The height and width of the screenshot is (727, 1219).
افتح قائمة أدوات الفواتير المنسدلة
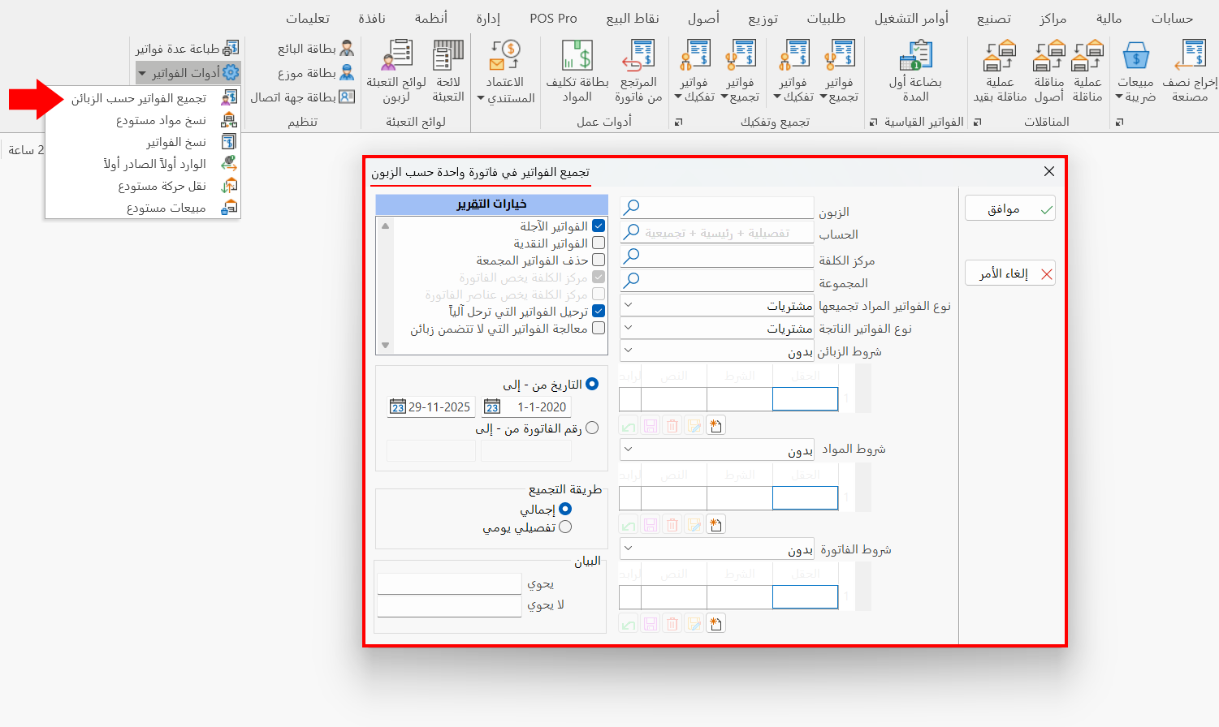188,72
